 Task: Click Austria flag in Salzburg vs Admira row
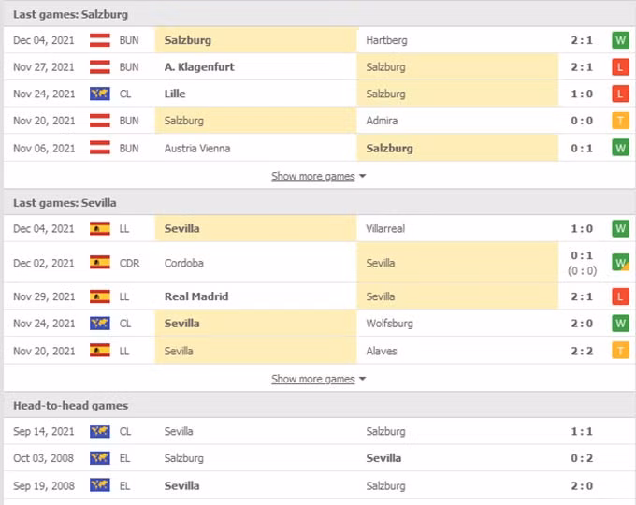(x=100, y=121)
